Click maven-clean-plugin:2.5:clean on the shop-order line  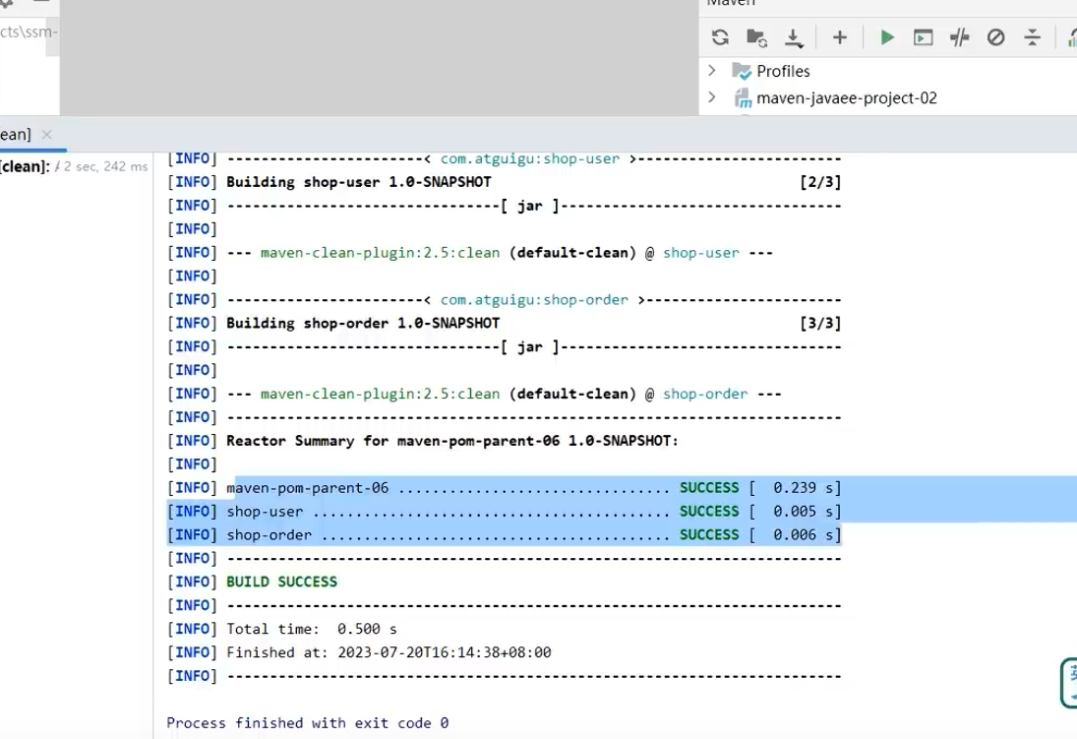point(380,394)
